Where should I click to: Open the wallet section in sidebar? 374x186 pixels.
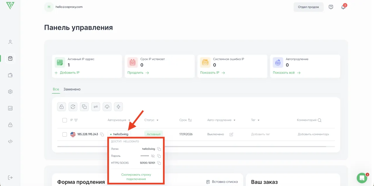click(x=10, y=75)
